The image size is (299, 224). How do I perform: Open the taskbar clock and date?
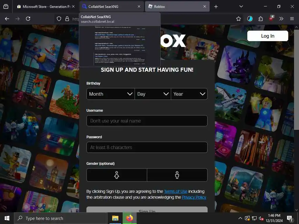[x=274, y=218]
